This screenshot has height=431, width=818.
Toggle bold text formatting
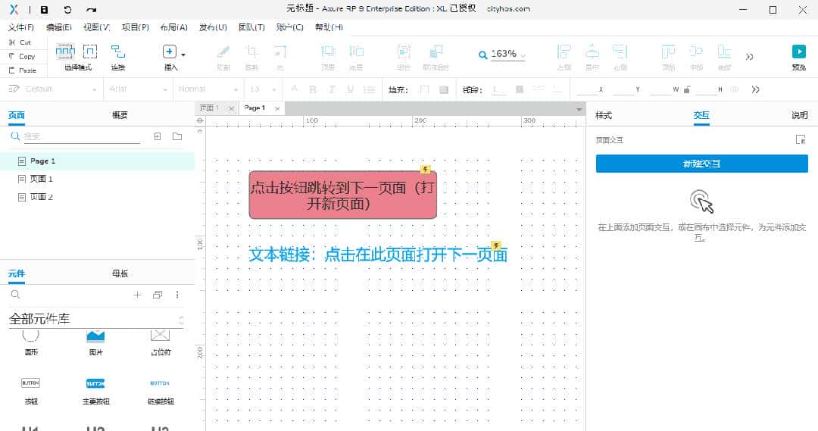(313, 89)
